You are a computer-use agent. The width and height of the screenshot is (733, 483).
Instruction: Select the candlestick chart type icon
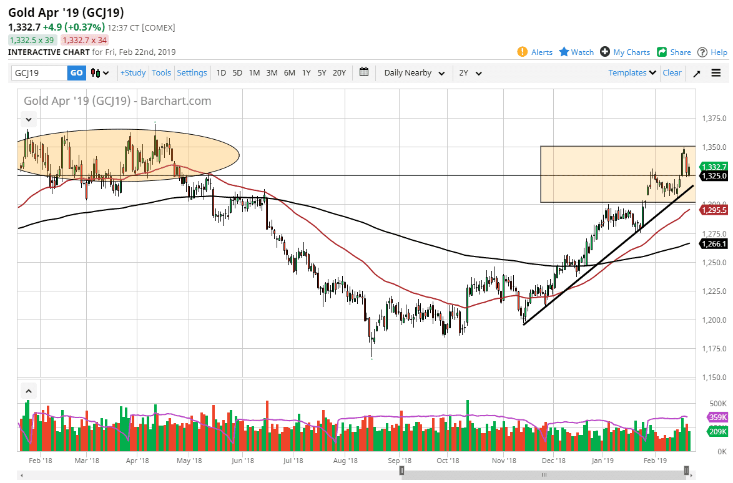coord(96,73)
